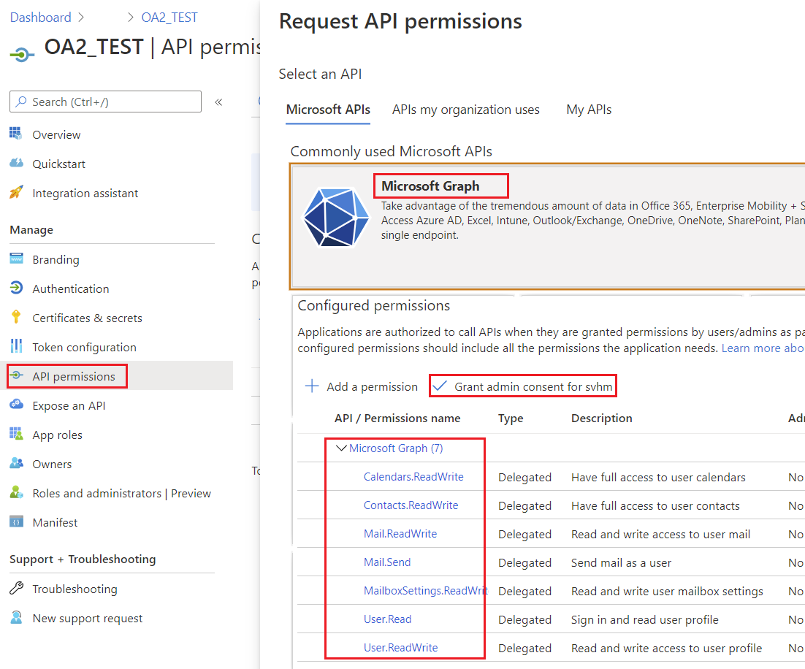Open the Calendars.ReadWrite permission link
The height and width of the screenshot is (669, 805).
413,477
